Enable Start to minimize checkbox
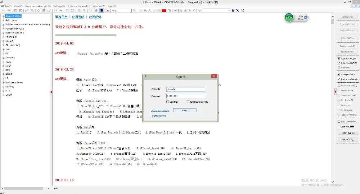The height and width of the screenshot is (194, 360). [x=339, y=121]
